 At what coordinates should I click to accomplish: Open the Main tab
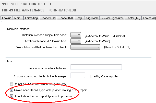click(17, 18)
